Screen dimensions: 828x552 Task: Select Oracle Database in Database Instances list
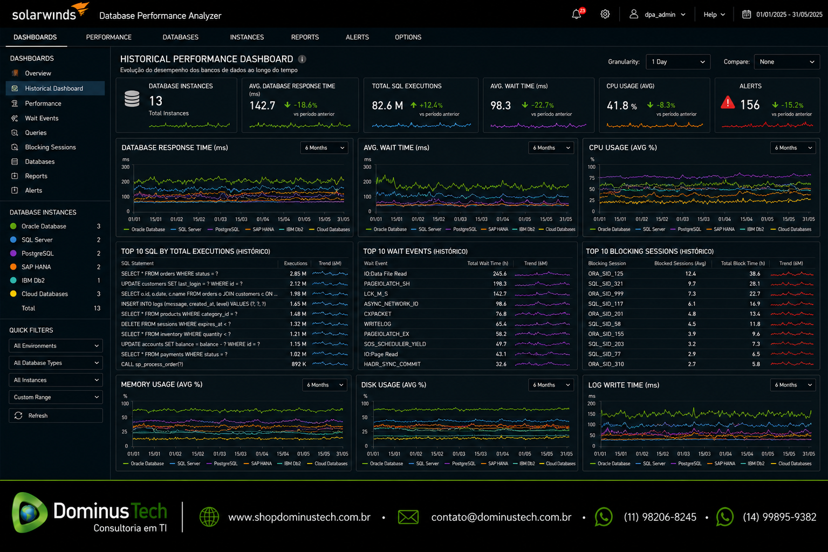[x=56, y=226]
